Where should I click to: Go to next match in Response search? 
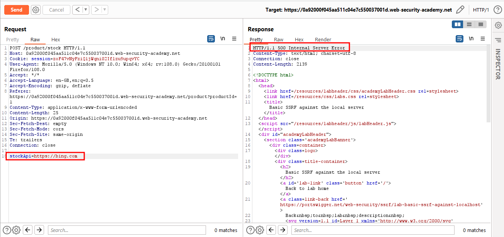coord(283,230)
